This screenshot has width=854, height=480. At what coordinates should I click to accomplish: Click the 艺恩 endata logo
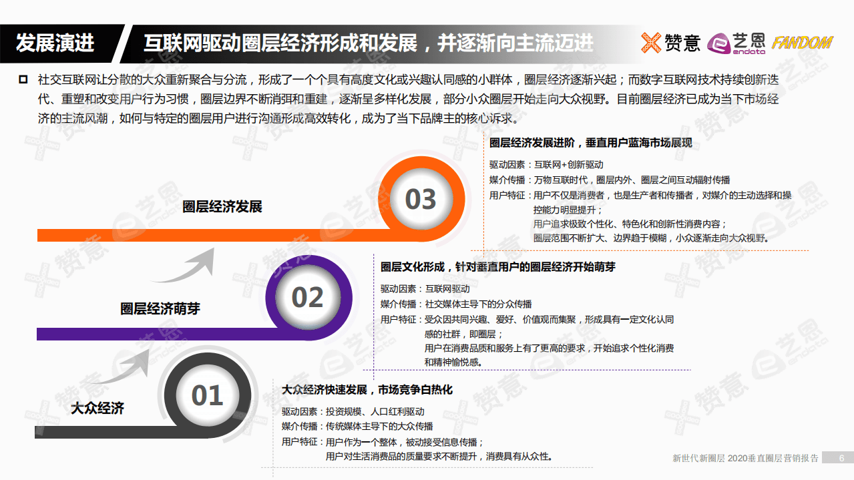734,42
